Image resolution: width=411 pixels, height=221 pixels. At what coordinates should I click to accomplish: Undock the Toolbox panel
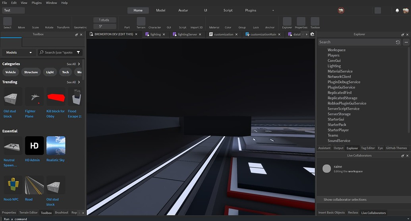pos(77,34)
